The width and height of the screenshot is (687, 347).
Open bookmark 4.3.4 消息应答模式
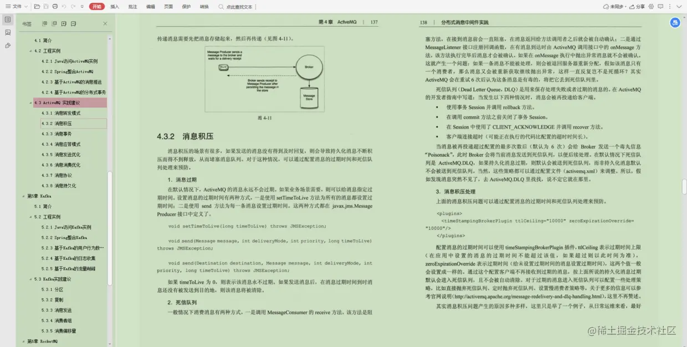pyautogui.click(x=60, y=144)
